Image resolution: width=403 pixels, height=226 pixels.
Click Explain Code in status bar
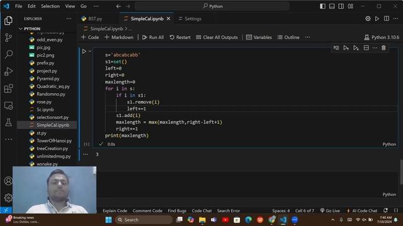(115, 211)
